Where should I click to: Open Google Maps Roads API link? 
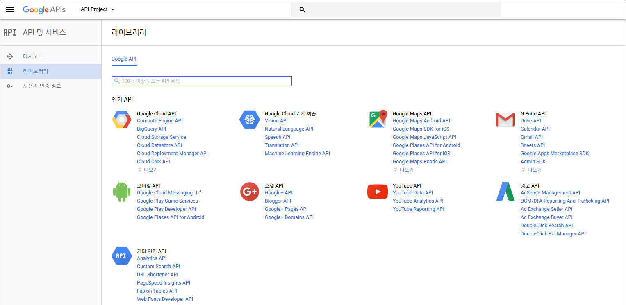pos(420,162)
